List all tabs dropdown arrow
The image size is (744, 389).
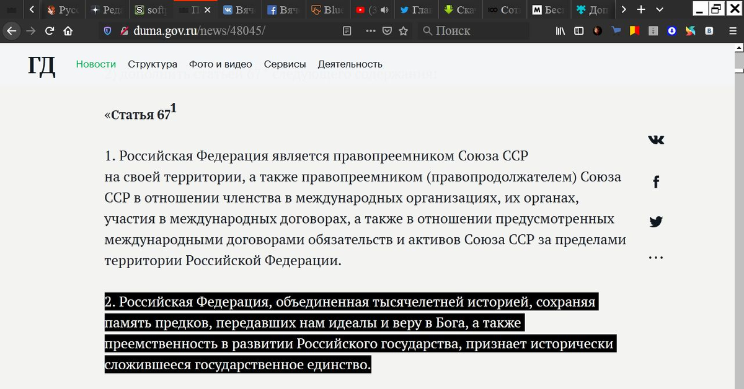(x=659, y=9)
